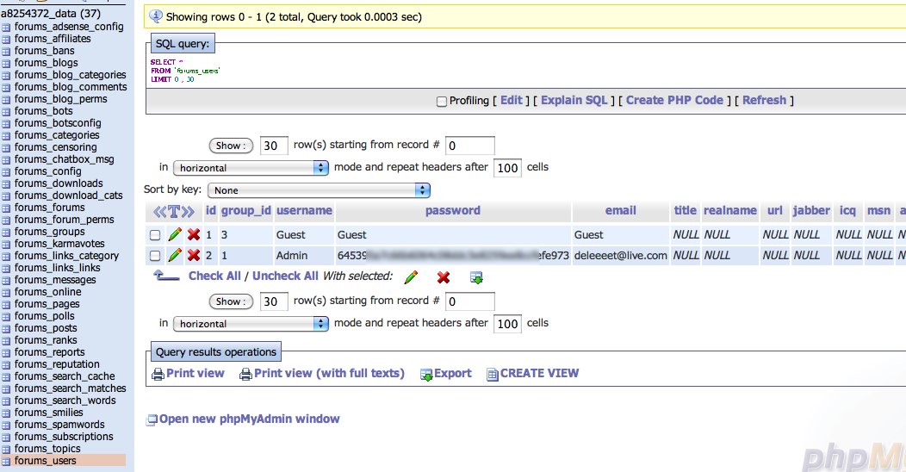906x472 pixels.
Task: Click Uncheck All link
Action: 285,276
